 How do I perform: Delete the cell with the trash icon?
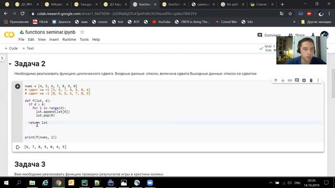(311, 80)
